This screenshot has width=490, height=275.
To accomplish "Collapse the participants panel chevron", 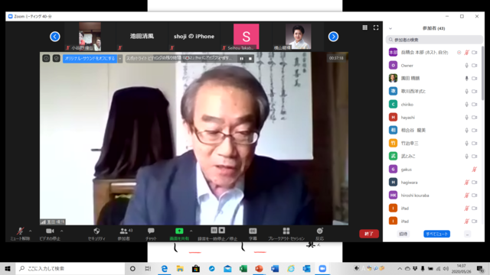I will click(x=390, y=28).
